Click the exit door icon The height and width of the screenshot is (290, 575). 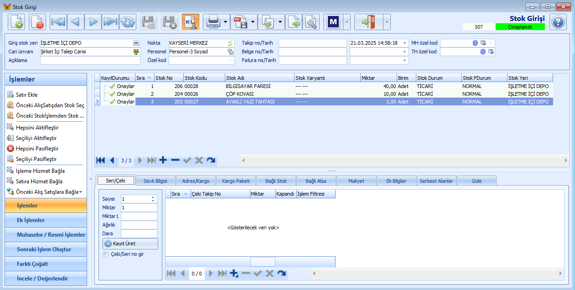point(368,22)
